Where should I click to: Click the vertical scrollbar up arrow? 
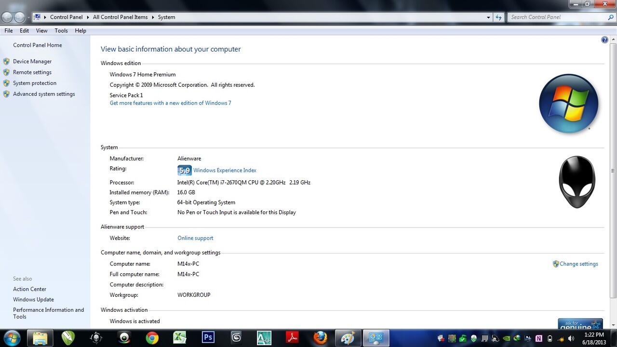tap(613, 40)
